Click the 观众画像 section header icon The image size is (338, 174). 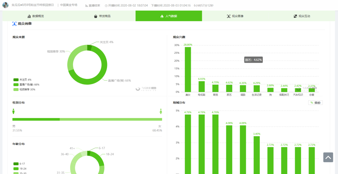click(x=14, y=24)
